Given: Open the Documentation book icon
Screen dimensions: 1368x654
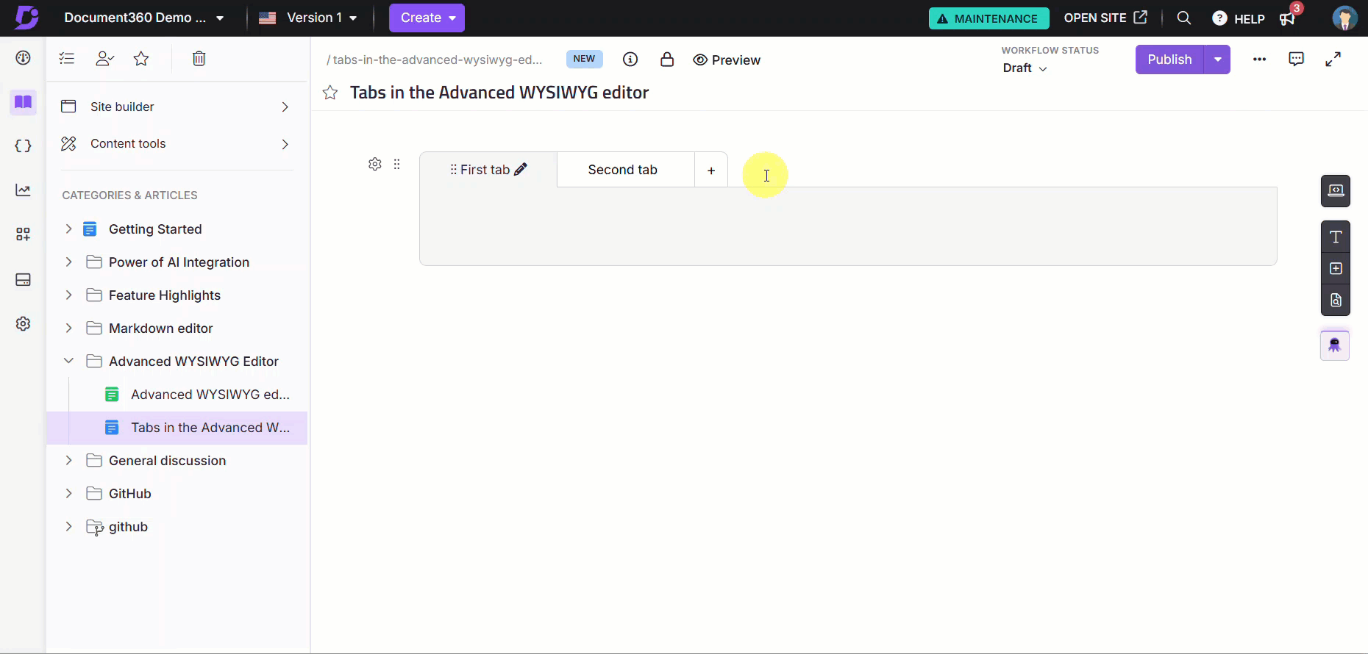Looking at the screenshot, I should click(x=24, y=102).
